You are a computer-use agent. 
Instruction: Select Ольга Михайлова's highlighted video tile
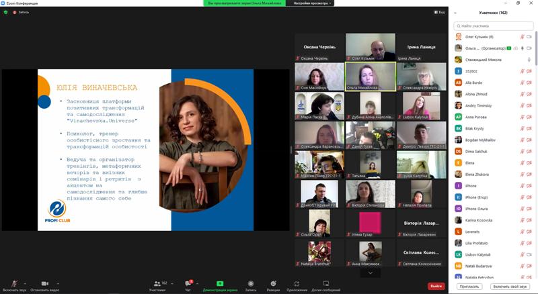click(x=371, y=77)
